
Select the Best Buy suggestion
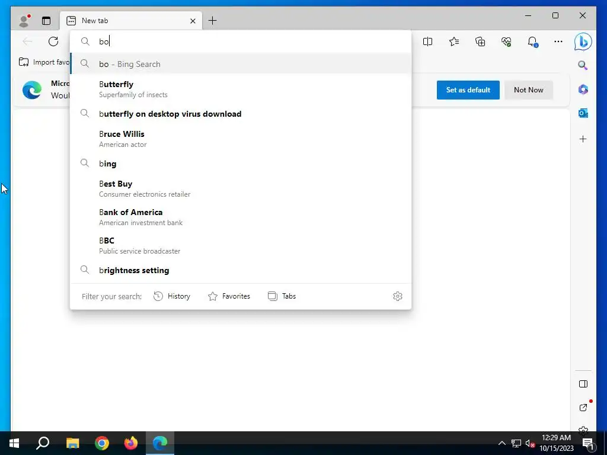[x=241, y=188]
